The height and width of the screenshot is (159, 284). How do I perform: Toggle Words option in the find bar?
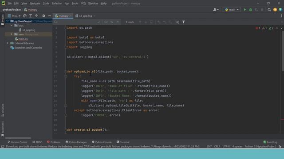(x=112, y=22)
